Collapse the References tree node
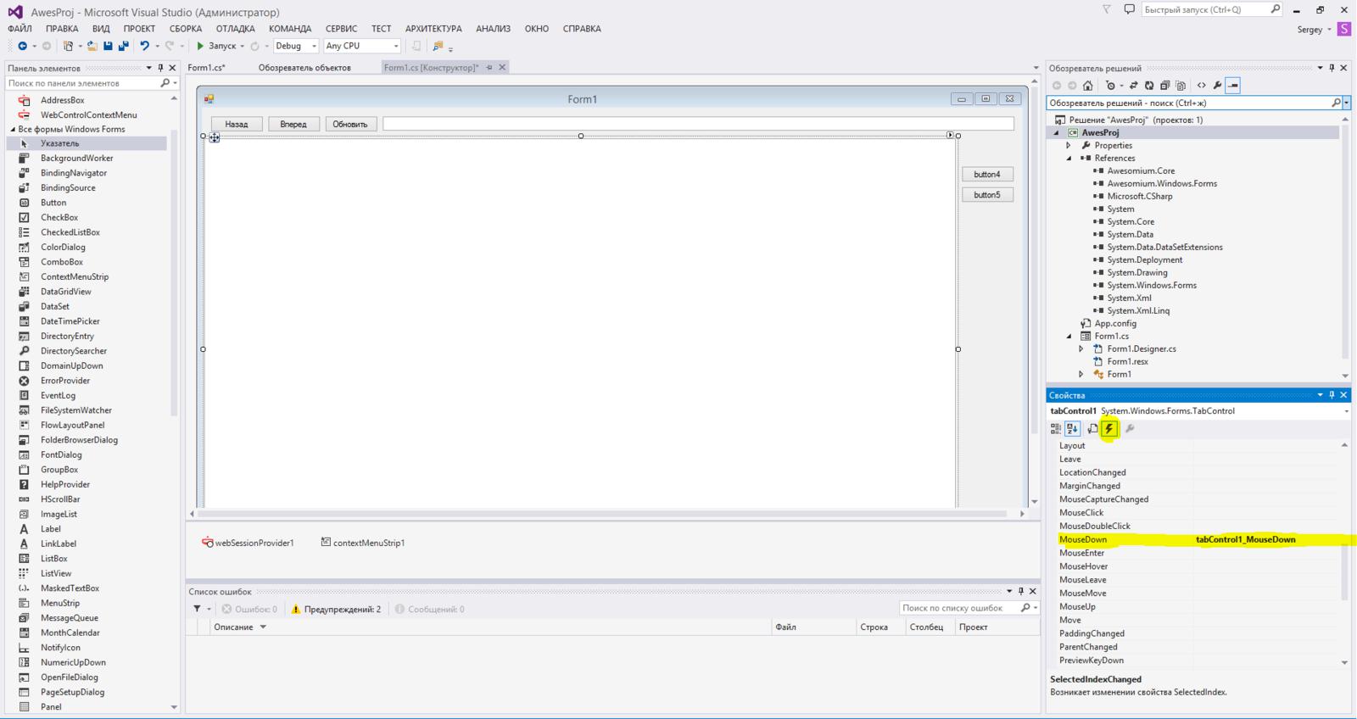Image resolution: width=1357 pixels, height=719 pixels. pyautogui.click(x=1069, y=158)
